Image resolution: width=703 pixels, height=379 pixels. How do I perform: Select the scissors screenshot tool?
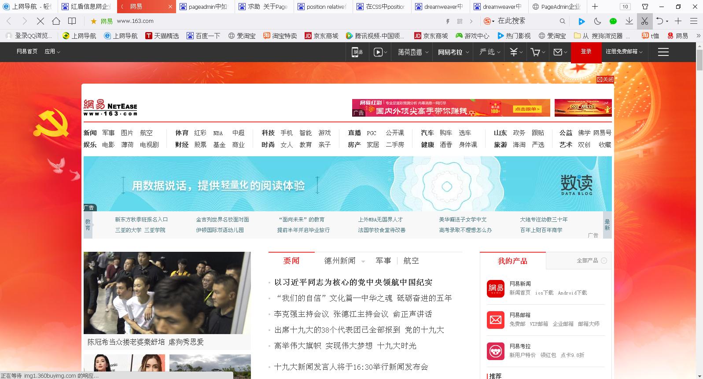(644, 21)
